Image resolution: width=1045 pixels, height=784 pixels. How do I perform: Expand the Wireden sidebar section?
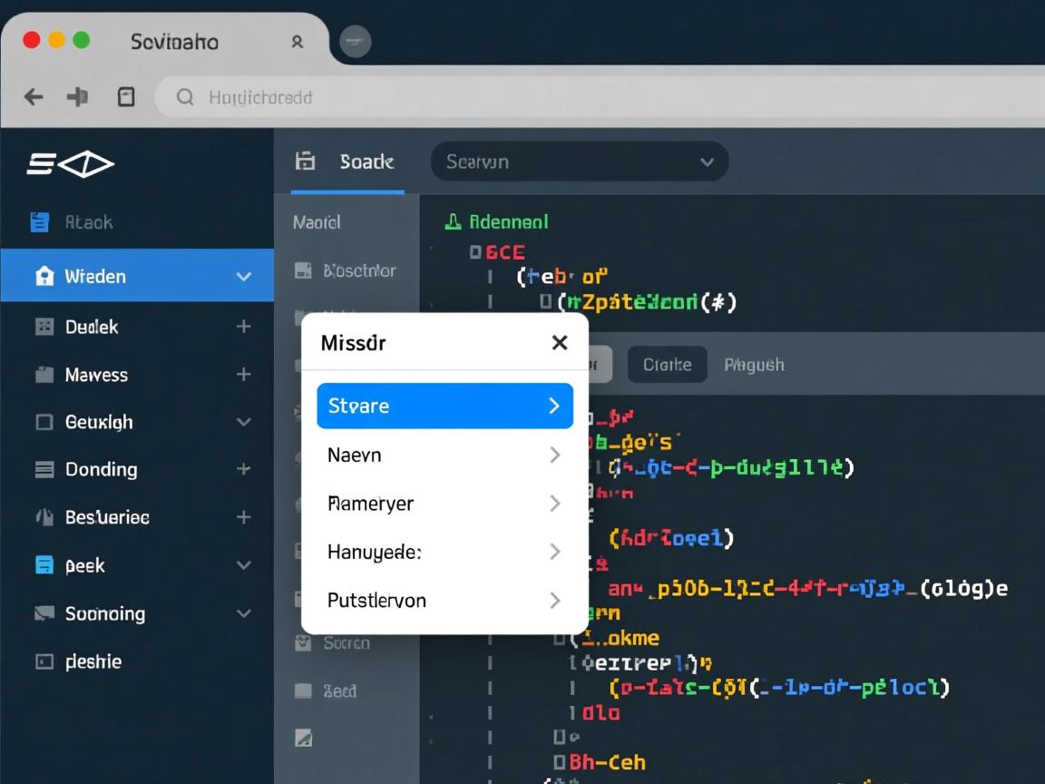click(243, 277)
